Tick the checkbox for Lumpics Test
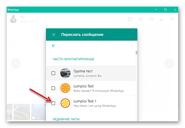Screen dimensions: 185x128 click(53, 88)
